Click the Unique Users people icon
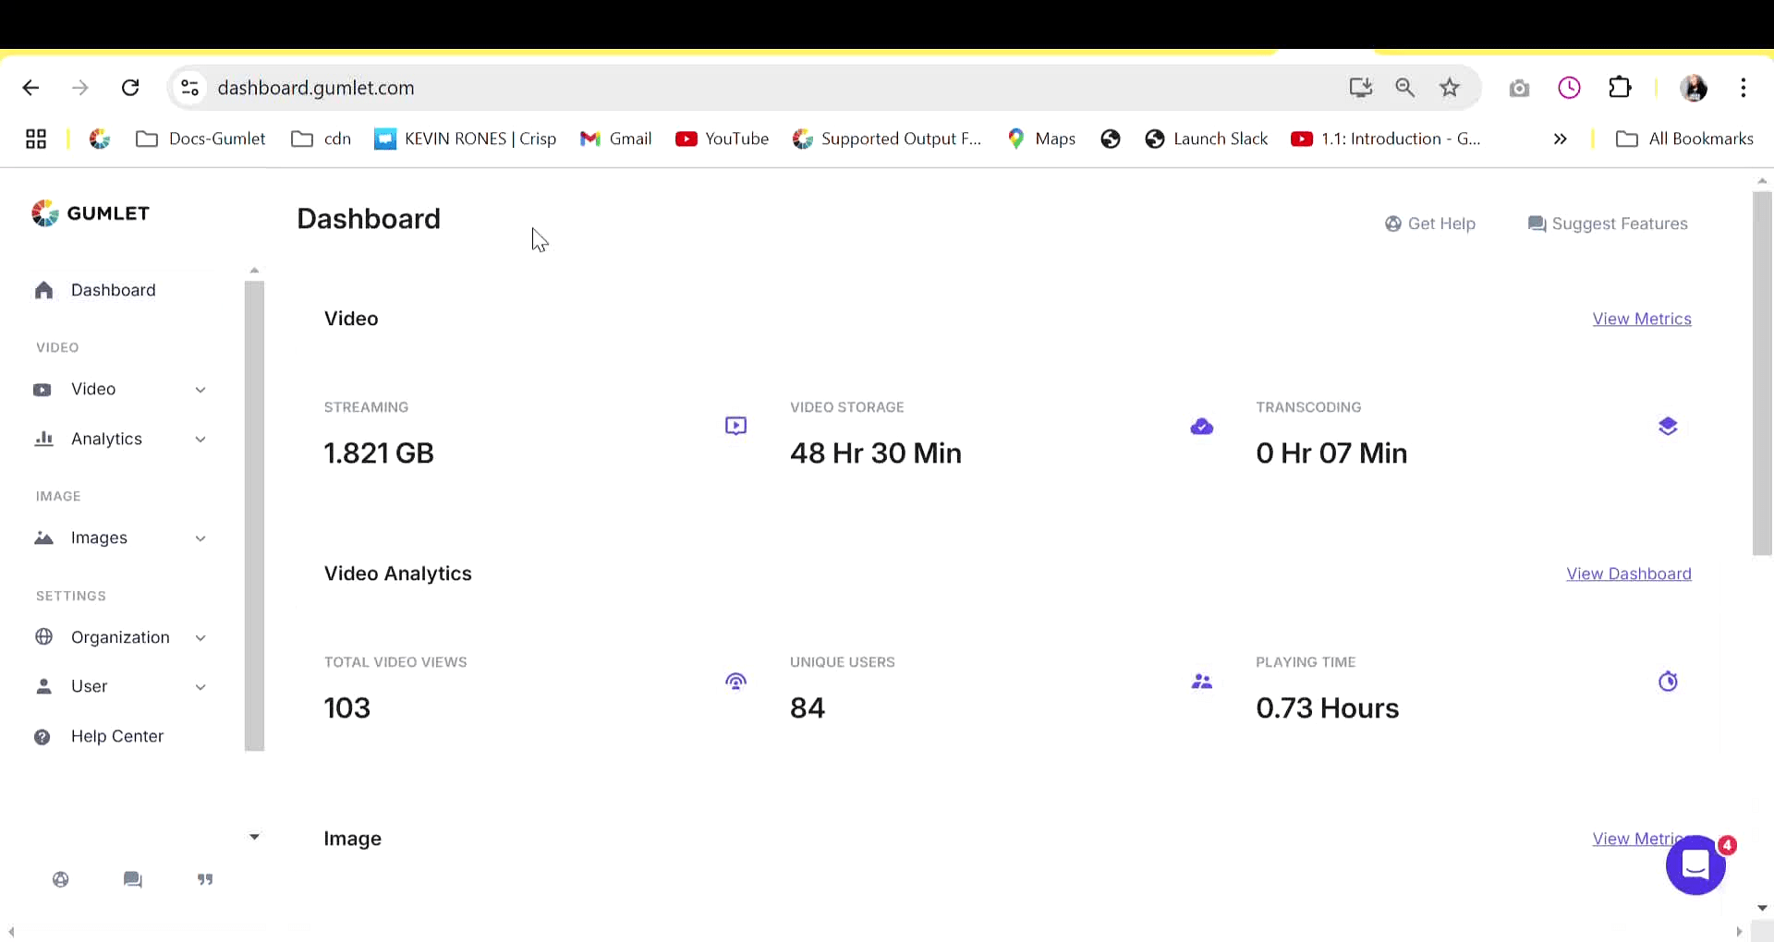The width and height of the screenshot is (1774, 942). tap(1201, 682)
